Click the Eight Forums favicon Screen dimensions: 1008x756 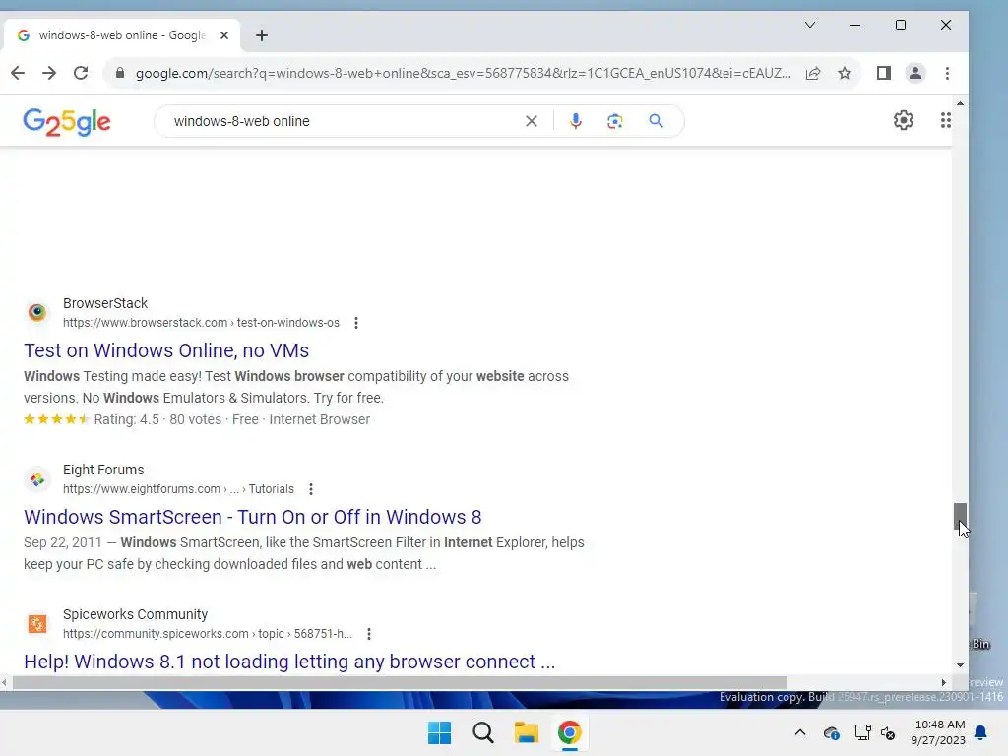point(37,479)
